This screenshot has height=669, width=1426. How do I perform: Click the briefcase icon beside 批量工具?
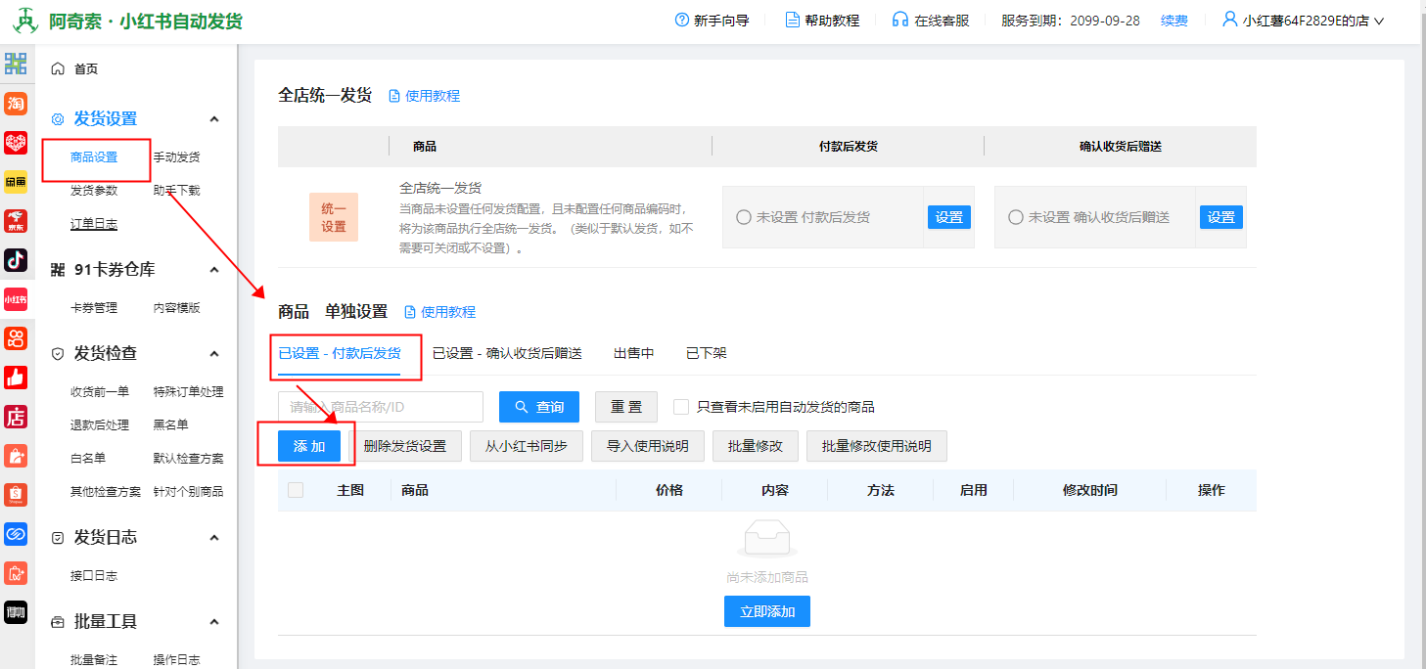[58, 622]
